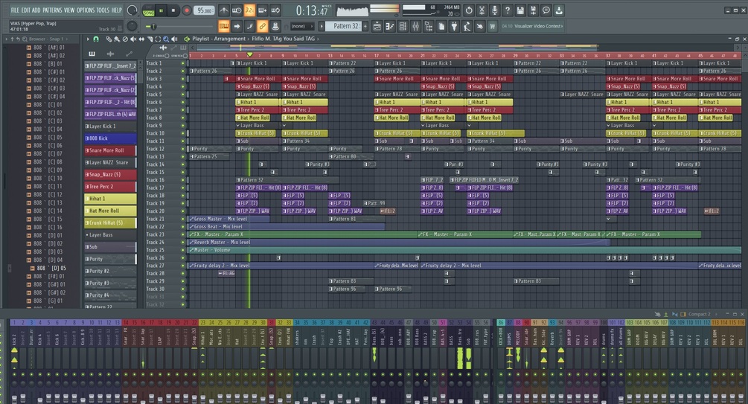Screen dimensions: 748x404
Task: Mute Track 6 with its green dot
Action: pyautogui.click(x=182, y=102)
